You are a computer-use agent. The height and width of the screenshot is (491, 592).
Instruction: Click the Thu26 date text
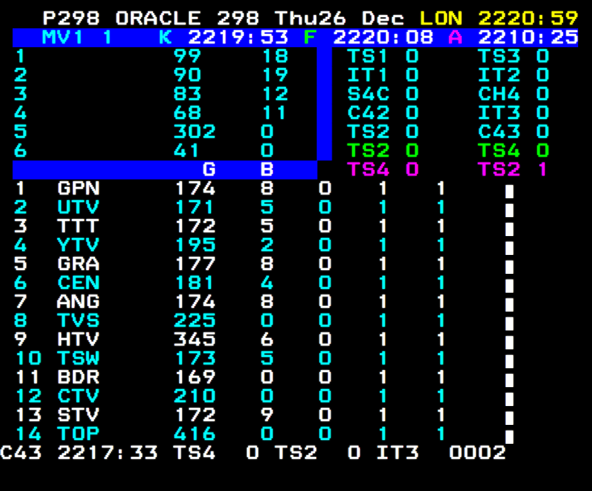click(x=310, y=18)
